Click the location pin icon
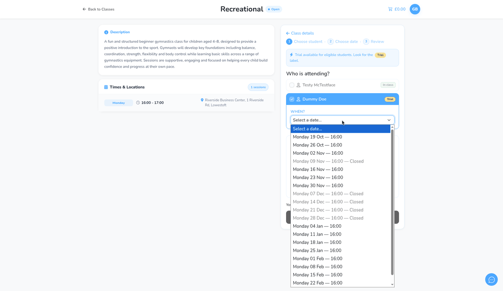The width and height of the screenshot is (503, 291). [x=202, y=100]
